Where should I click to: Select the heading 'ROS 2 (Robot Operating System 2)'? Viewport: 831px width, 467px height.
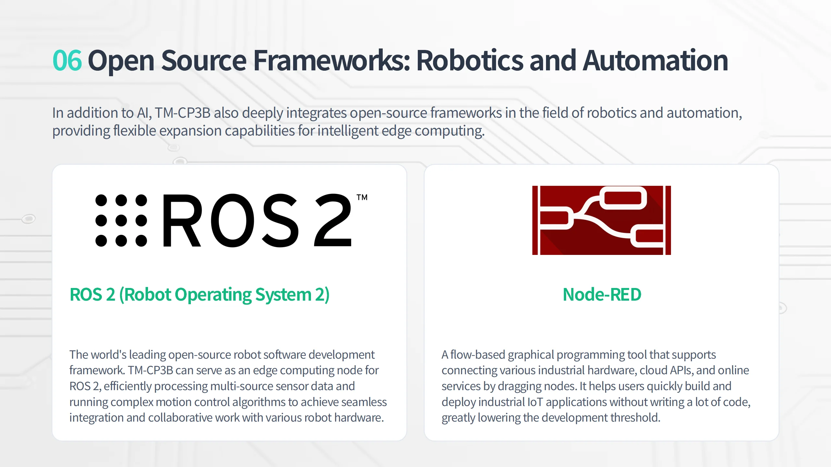(x=200, y=294)
